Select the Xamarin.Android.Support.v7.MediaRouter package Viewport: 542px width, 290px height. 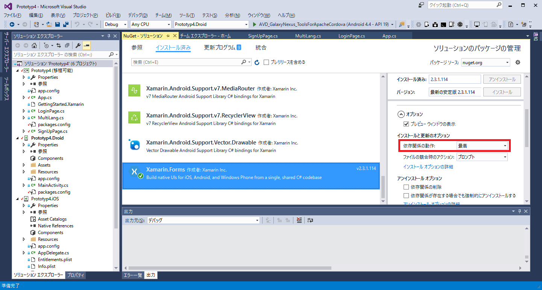[251, 92]
